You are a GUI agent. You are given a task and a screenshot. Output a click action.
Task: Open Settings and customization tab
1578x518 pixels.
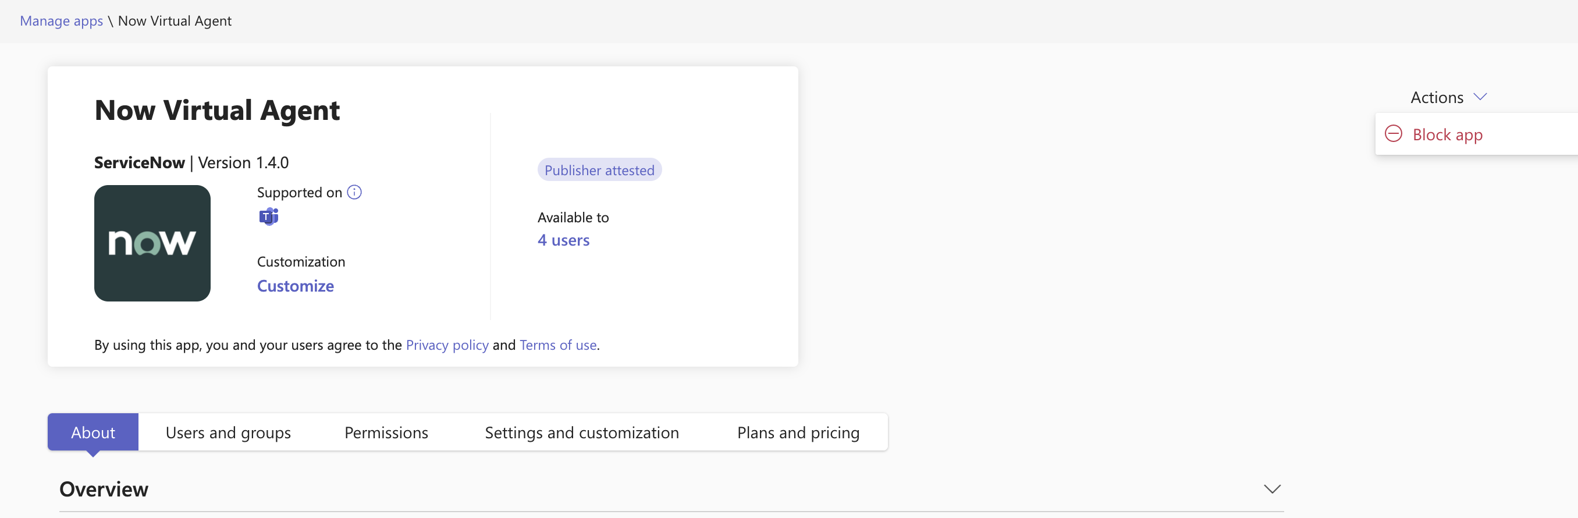pos(581,432)
